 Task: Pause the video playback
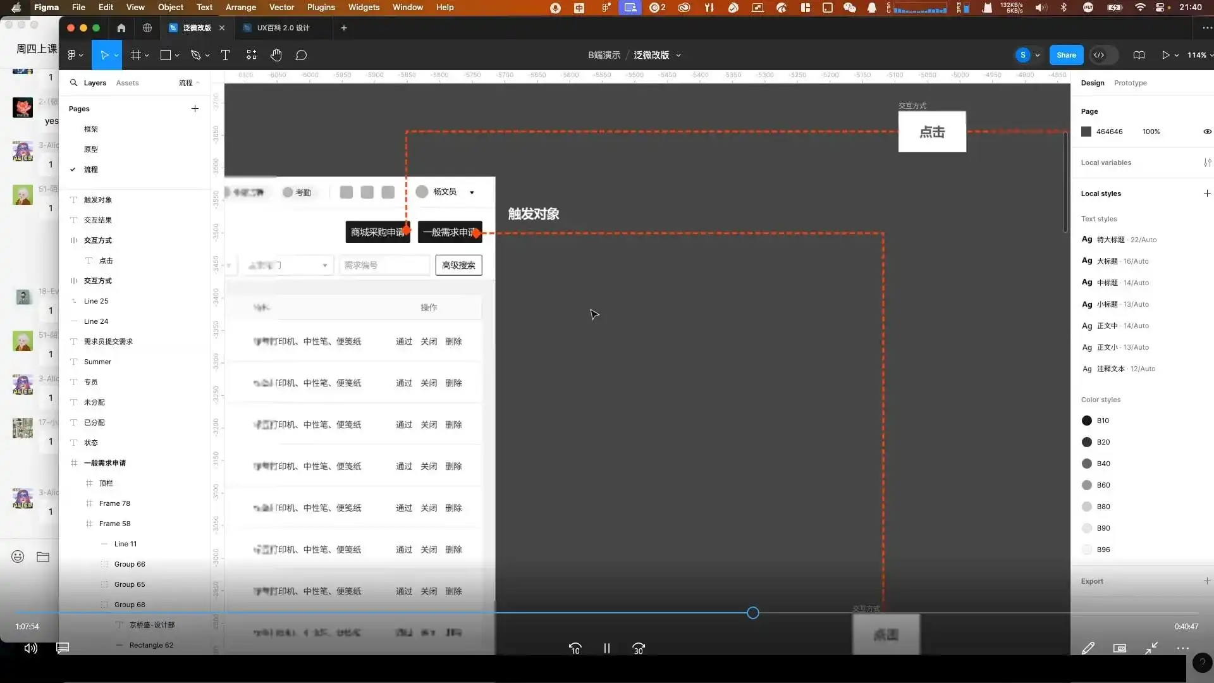(x=606, y=648)
